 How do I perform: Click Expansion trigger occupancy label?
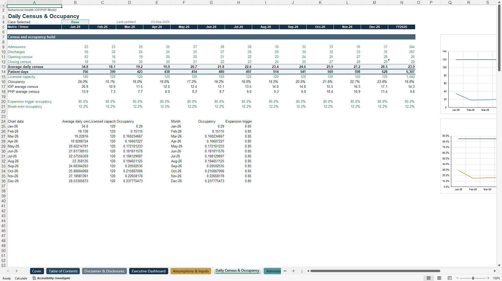tap(30, 101)
